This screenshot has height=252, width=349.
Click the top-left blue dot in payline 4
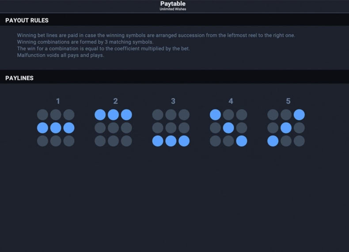point(215,115)
